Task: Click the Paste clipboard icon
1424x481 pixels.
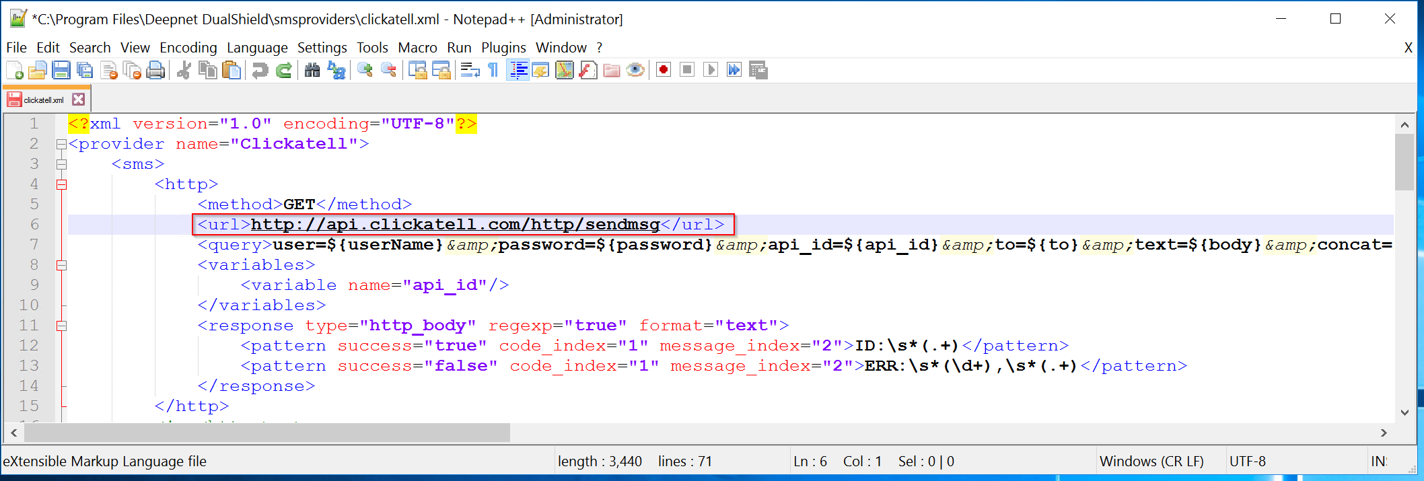Action: [232, 70]
